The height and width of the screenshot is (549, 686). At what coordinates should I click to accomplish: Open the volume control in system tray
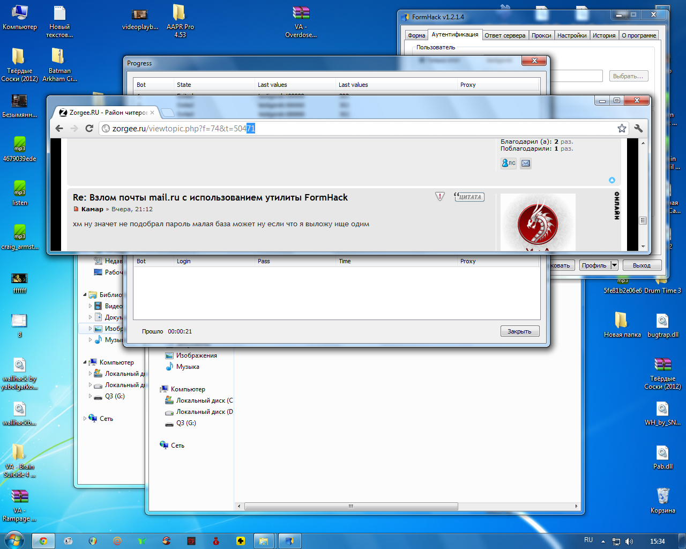pos(629,541)
